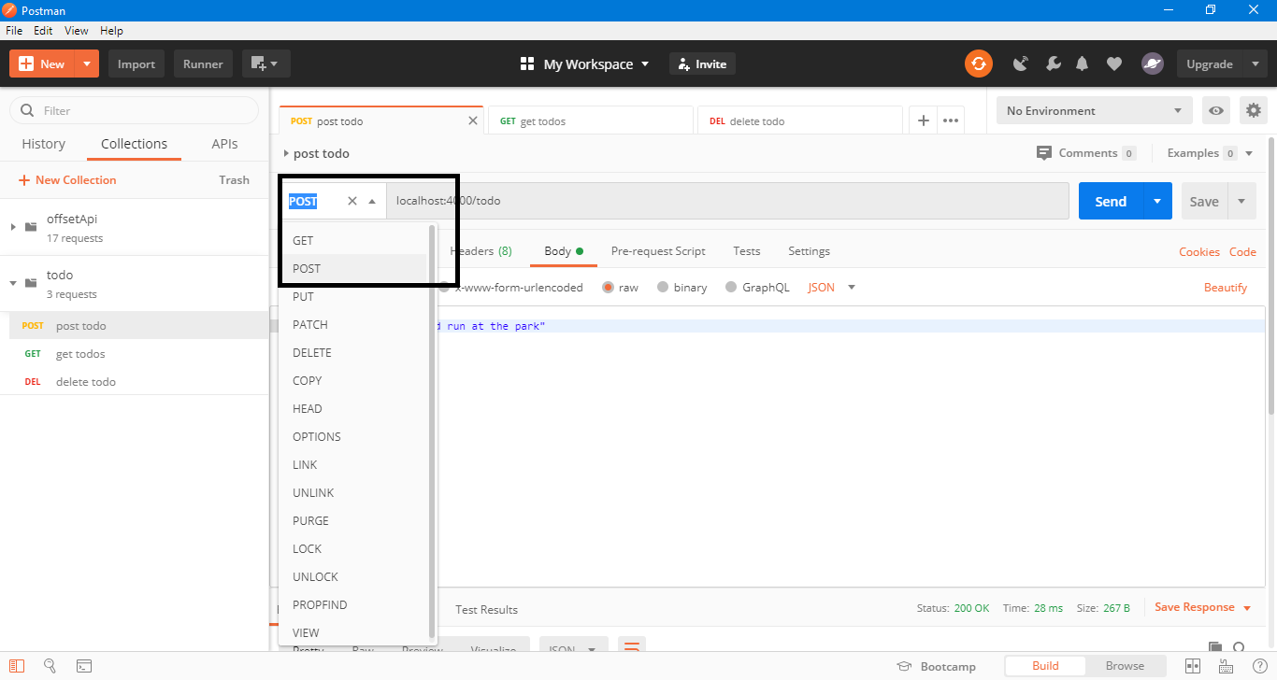Open Environment quick look eye icon
The height and width of the screenshot is (680, 1277).
click(1215, 110)
